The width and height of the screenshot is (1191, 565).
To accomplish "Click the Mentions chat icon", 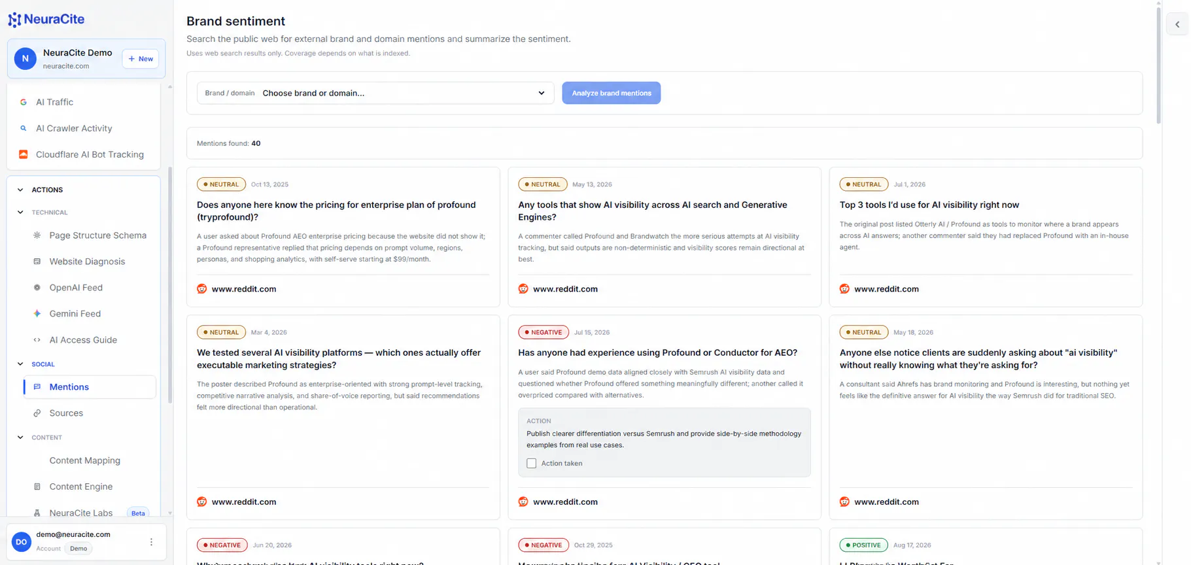I will pyautogui.click(x=37, y=387).
